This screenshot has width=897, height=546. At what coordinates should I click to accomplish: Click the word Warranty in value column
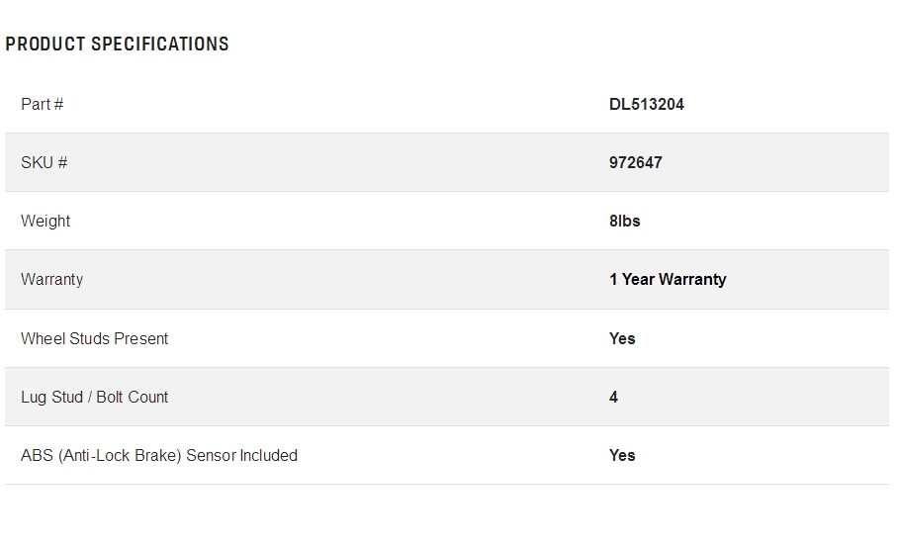692,279
